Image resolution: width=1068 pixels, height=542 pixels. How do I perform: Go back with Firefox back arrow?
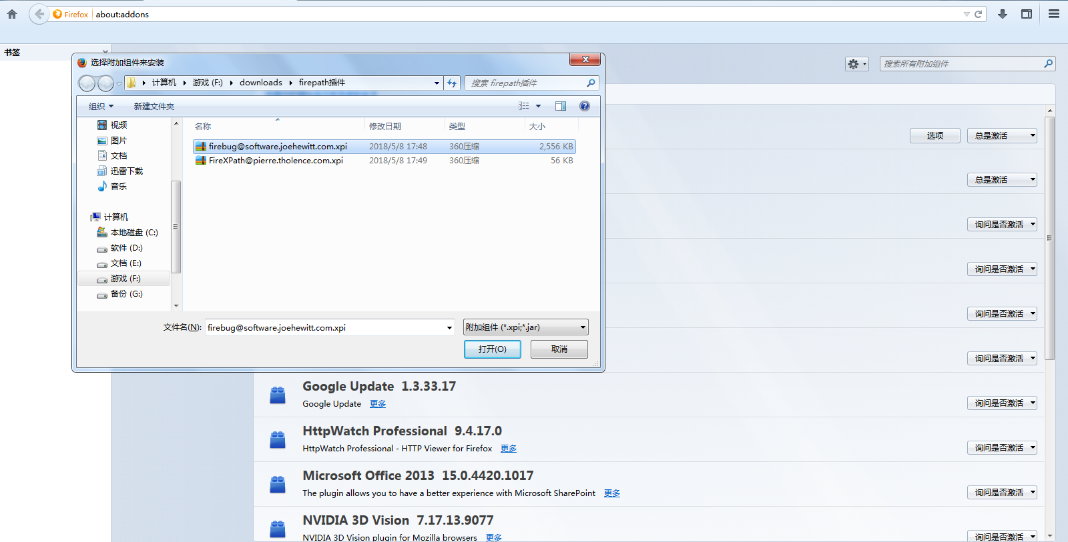(39, 14)
